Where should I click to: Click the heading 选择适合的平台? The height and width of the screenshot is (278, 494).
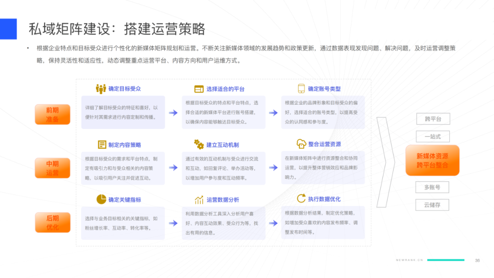click(225, 89)
